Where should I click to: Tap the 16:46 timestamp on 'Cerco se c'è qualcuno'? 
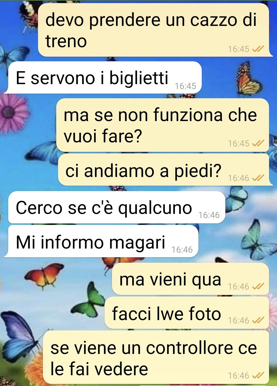pos(209,215)
